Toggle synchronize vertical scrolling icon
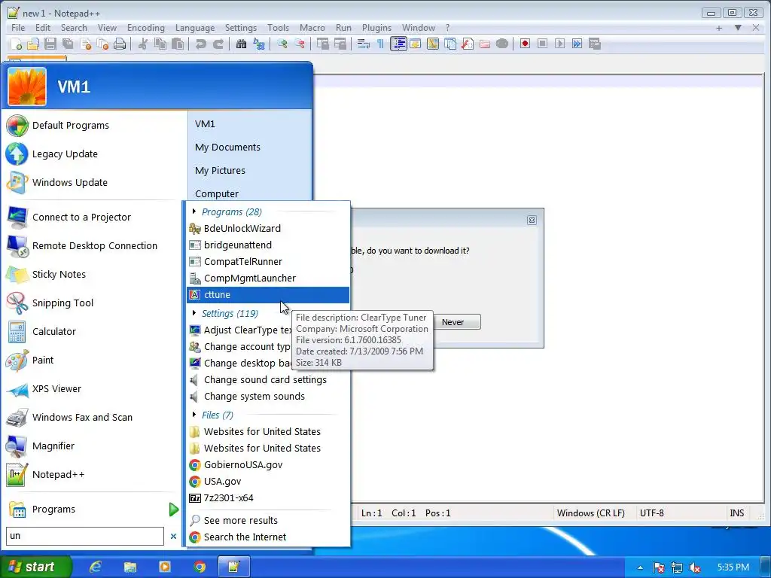The height and width of the screenshot is (578, 771). coord(322,44)
